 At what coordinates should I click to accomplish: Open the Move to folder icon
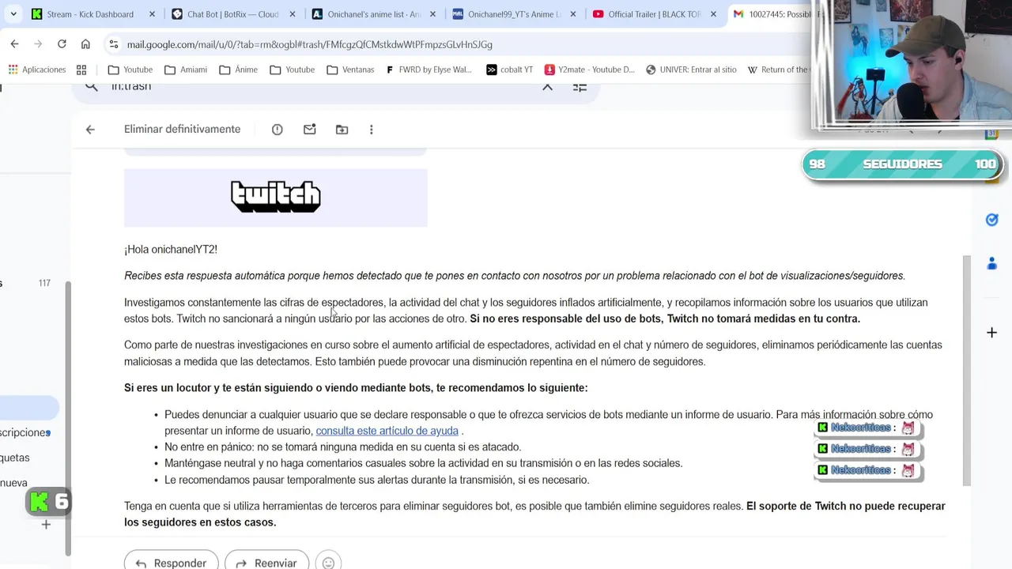click(x=342, y=130)
